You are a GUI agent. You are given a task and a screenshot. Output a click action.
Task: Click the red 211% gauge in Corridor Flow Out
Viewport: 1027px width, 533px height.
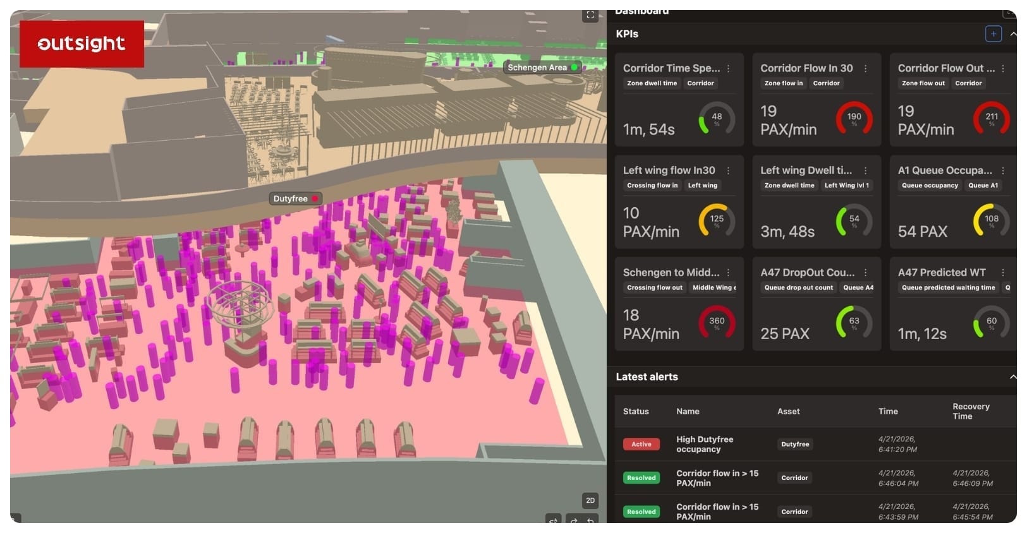coord(992,118)
